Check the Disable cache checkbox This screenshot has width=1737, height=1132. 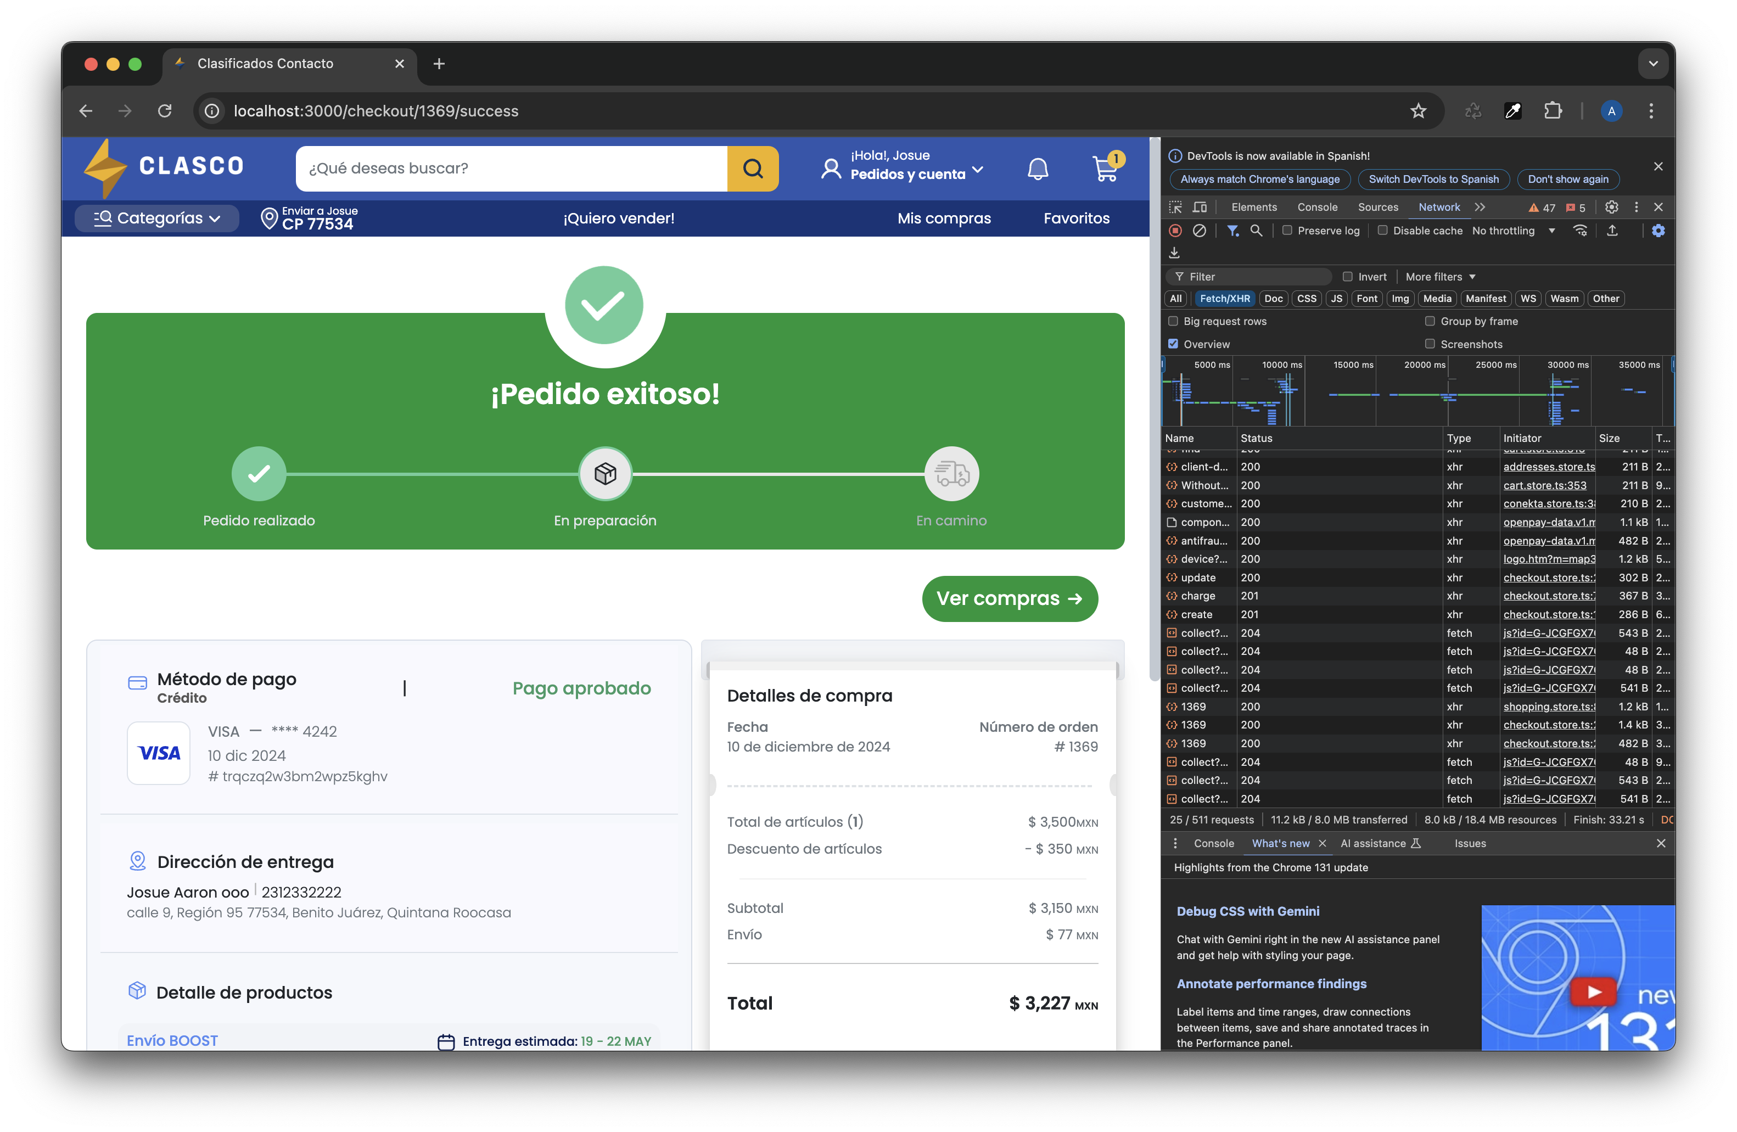1382,231
